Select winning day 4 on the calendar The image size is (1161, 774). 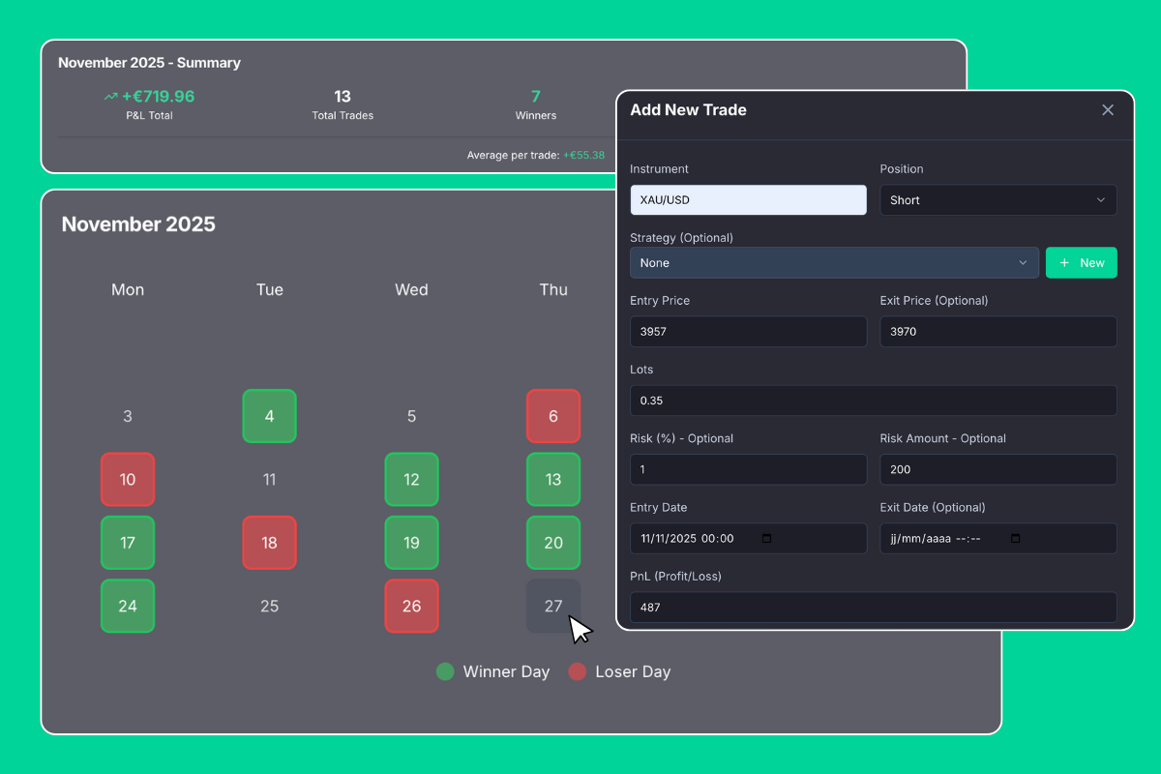tap(269, 416)
